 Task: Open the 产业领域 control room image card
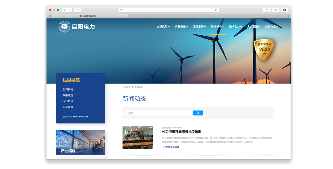click(x=80, y=143)
